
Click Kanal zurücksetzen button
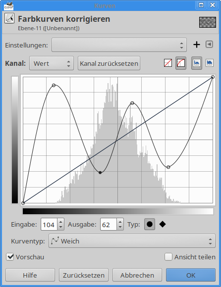tap(109, 63)
